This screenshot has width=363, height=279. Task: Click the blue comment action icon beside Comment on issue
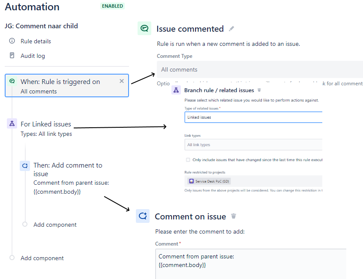[143, 216]
